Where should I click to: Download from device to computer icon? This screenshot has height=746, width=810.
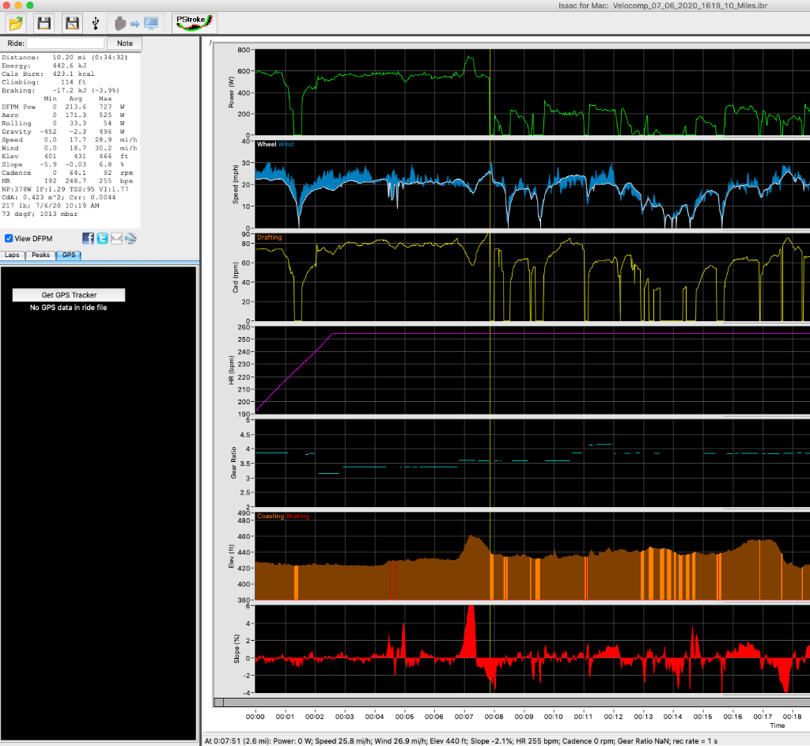coord(136,23)
